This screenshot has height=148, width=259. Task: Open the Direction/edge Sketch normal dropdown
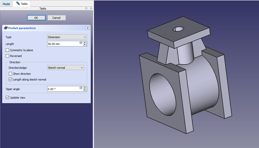66,68
